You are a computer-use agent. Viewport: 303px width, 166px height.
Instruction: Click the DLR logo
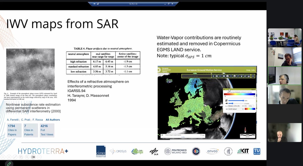[154, 151]
